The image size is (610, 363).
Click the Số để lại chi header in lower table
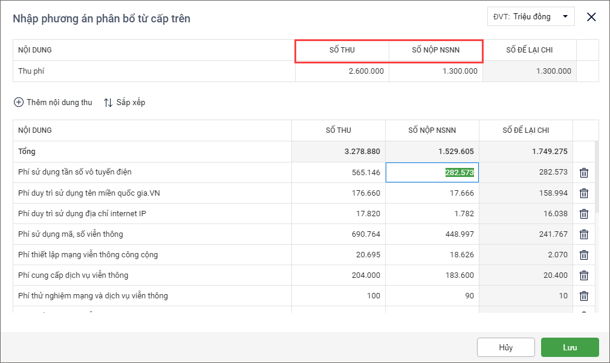pyautogui.click(x=526, y=130)
